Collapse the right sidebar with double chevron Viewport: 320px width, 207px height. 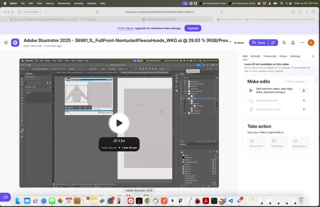[x=313, y=56]
